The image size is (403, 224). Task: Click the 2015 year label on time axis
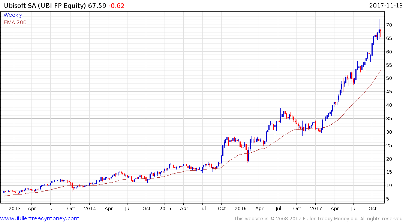pos(165,208)
